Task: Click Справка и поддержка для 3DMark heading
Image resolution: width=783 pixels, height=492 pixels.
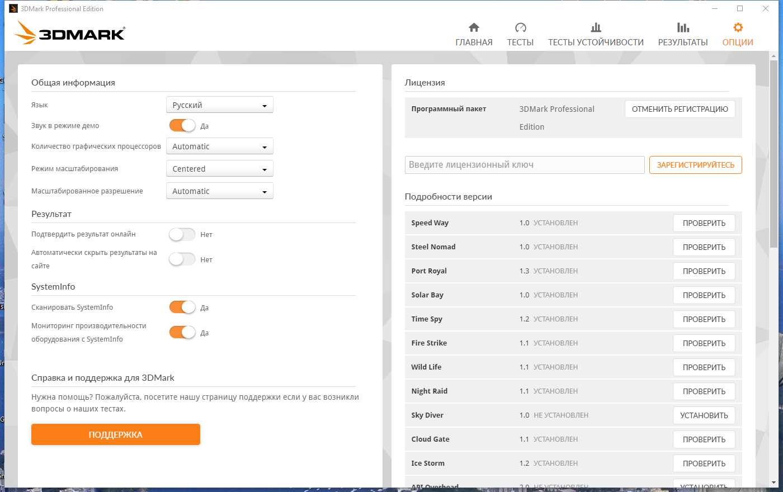Action: pos(103,378)
